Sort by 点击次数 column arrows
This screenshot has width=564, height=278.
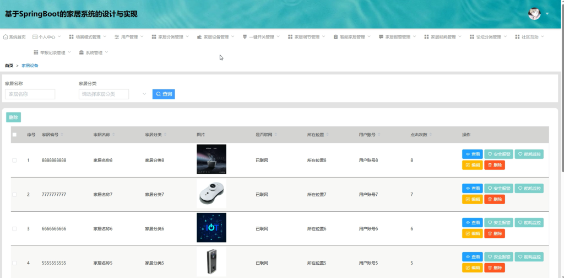(431, 135)
